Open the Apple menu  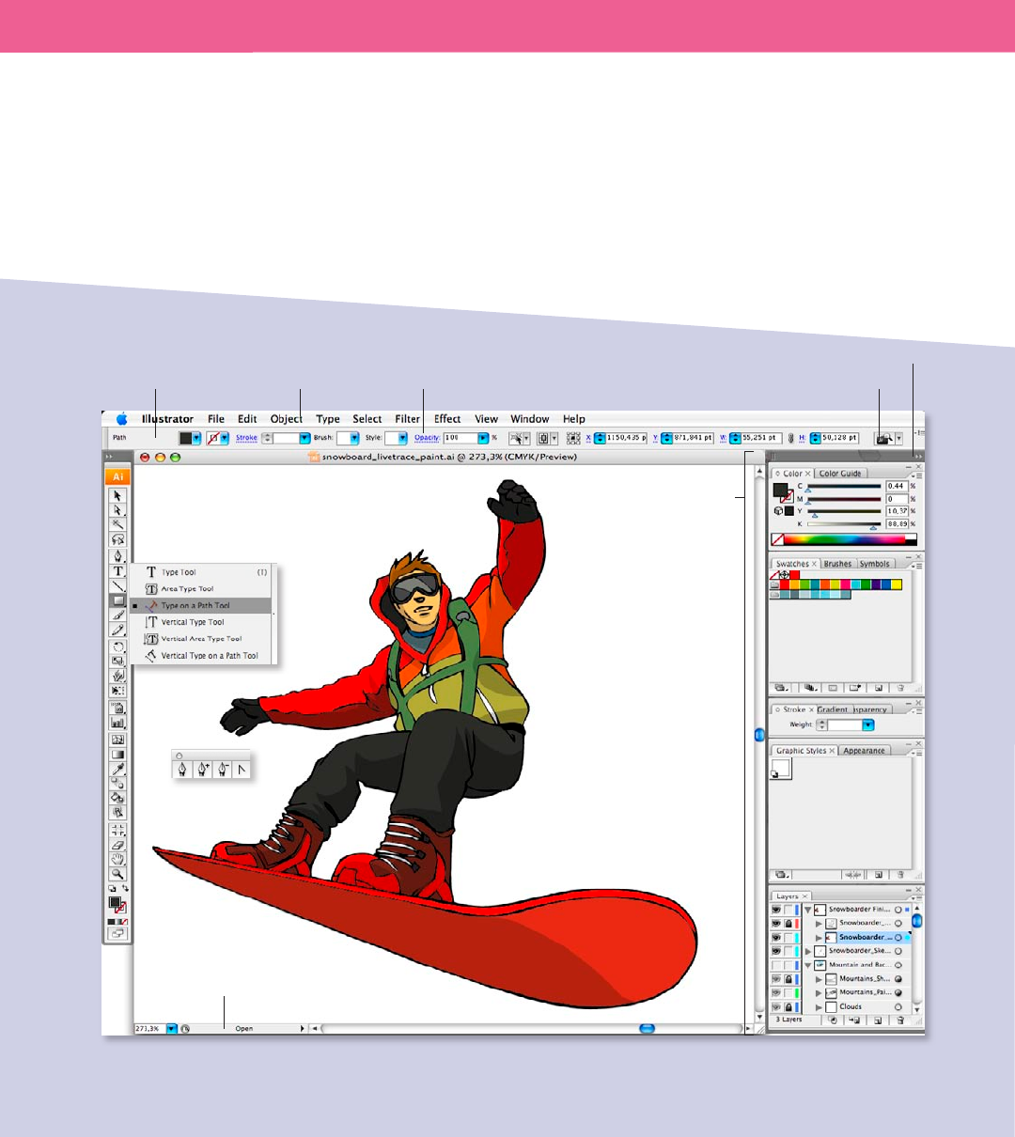pyautogui.click(x=121, y=419)
